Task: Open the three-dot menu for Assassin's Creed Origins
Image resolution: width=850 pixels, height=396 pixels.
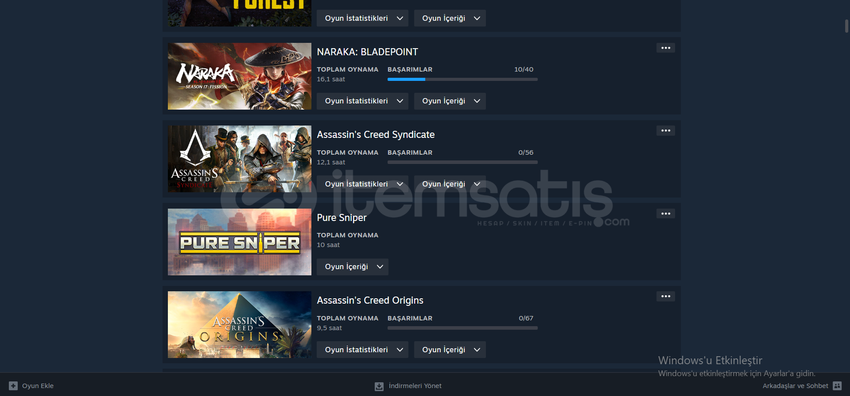Action: (665, 296)
